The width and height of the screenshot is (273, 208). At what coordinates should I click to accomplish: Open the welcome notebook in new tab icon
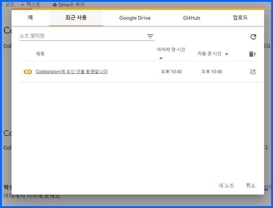tap(253, 72)
